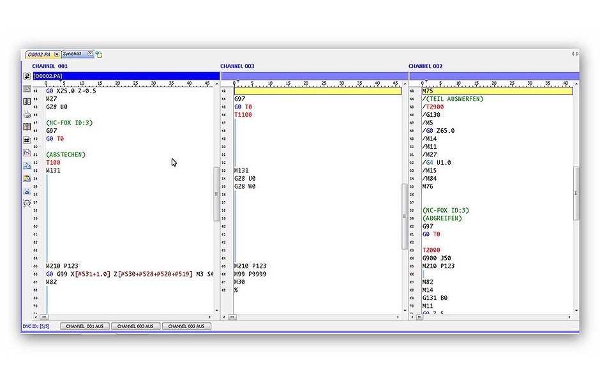Close the Synchlist tab
Image resolution: width=600 pixels, height=383 pixels.
(x=91, y=54)
